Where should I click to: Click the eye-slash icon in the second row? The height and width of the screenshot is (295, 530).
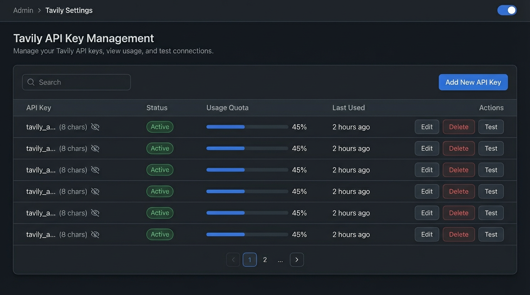point(95,149)
